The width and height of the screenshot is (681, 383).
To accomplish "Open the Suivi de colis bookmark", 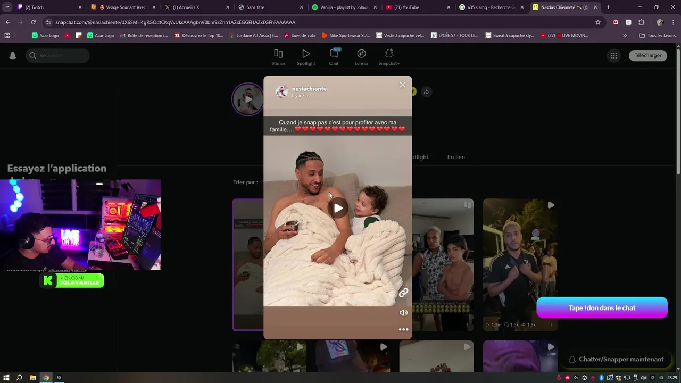I will coord(300,35).
